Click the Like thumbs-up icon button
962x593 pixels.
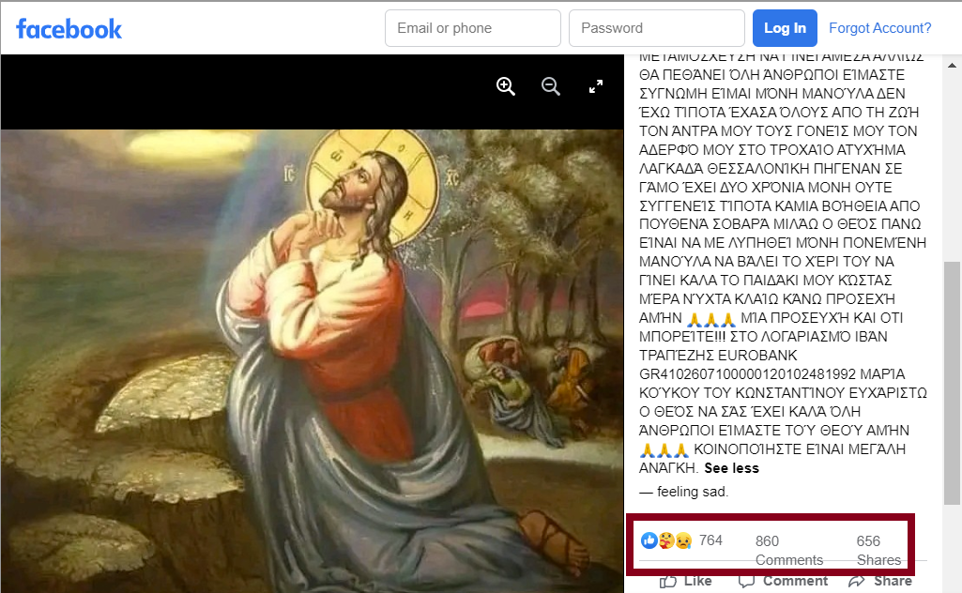685,581
